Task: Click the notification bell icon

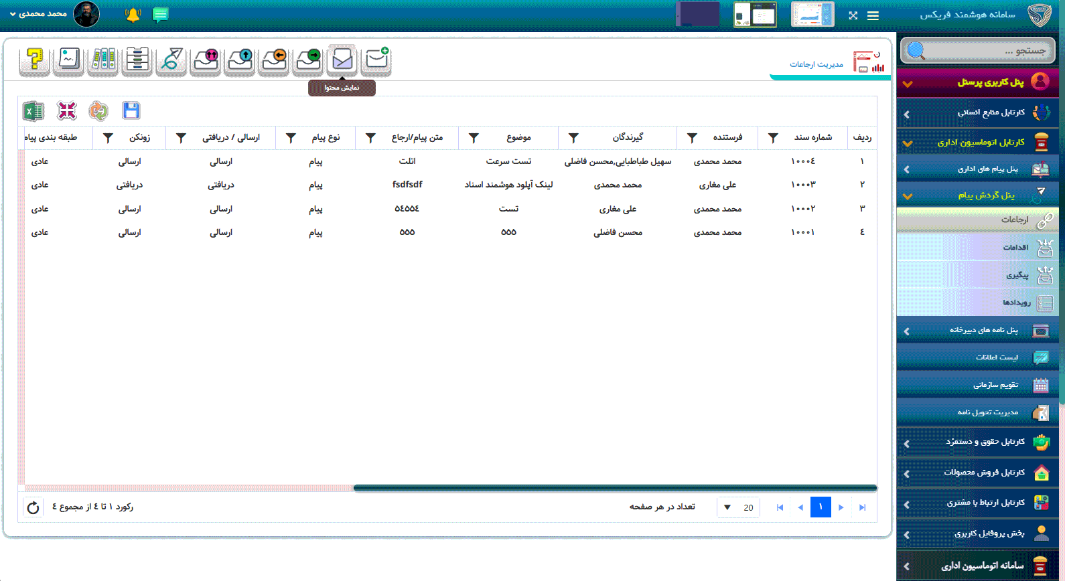Action: (133, 15)
